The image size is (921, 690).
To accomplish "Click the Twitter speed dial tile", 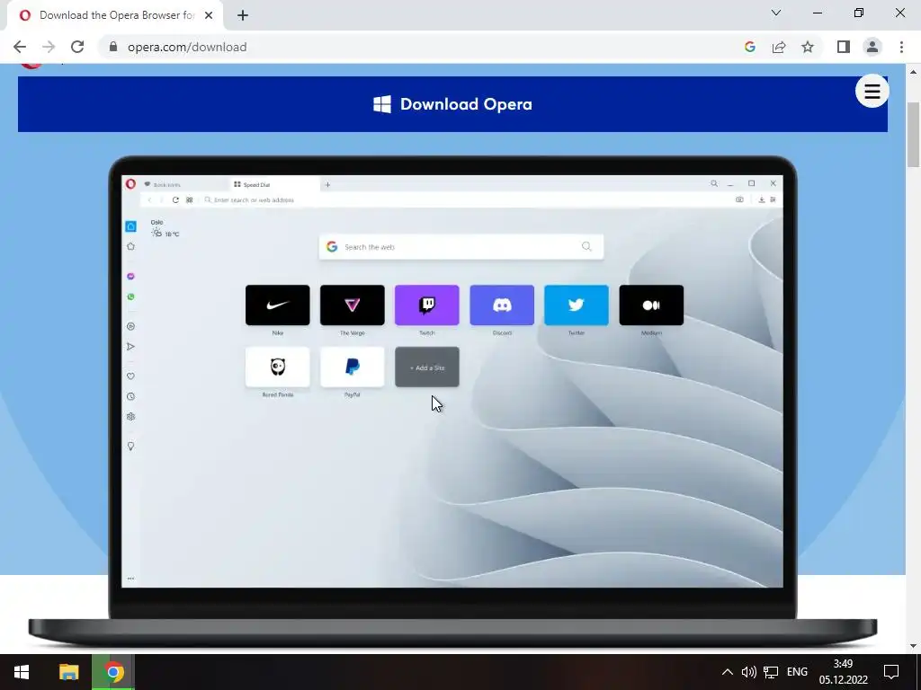I will click(x=577, y=305).
